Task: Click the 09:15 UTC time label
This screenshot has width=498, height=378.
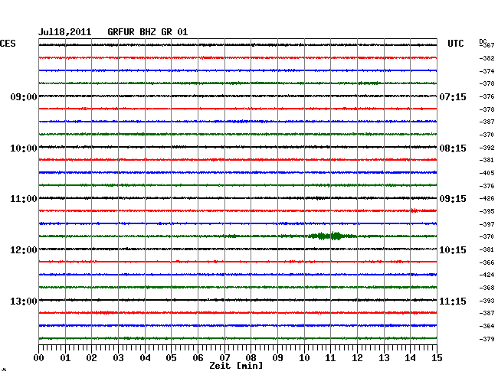Action: [x=453, y=199]
